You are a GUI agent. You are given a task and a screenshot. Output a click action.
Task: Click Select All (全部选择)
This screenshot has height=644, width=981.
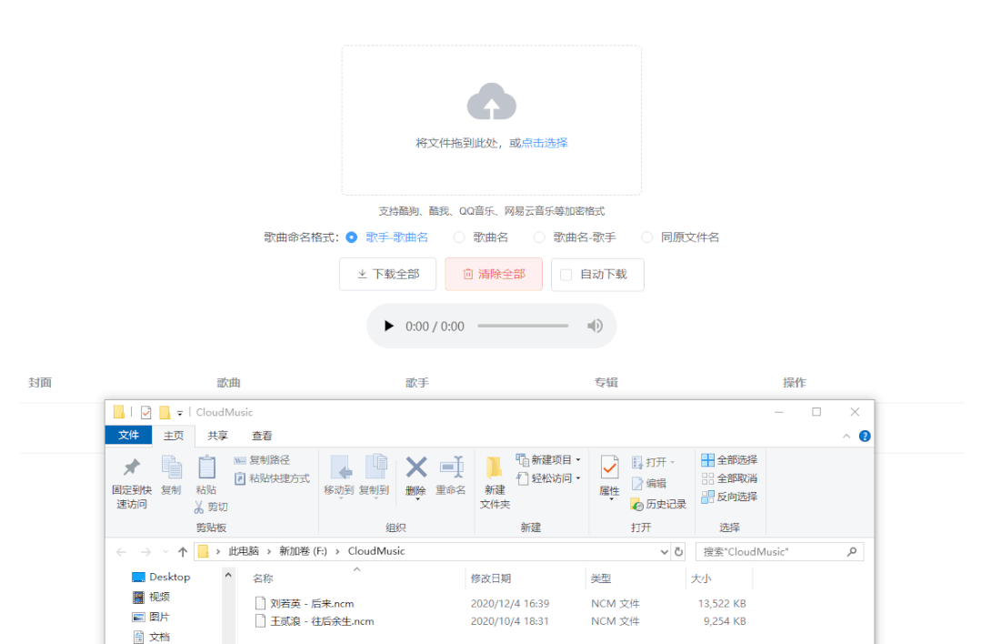[x=729, y=460]
